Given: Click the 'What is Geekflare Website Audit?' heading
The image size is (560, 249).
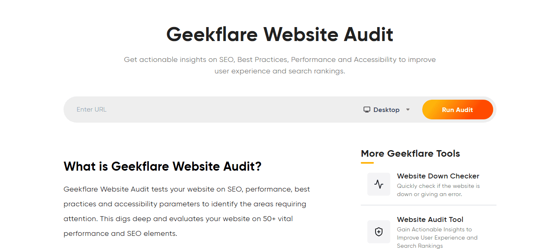Looking at the screenshot, I should (162, 167).
